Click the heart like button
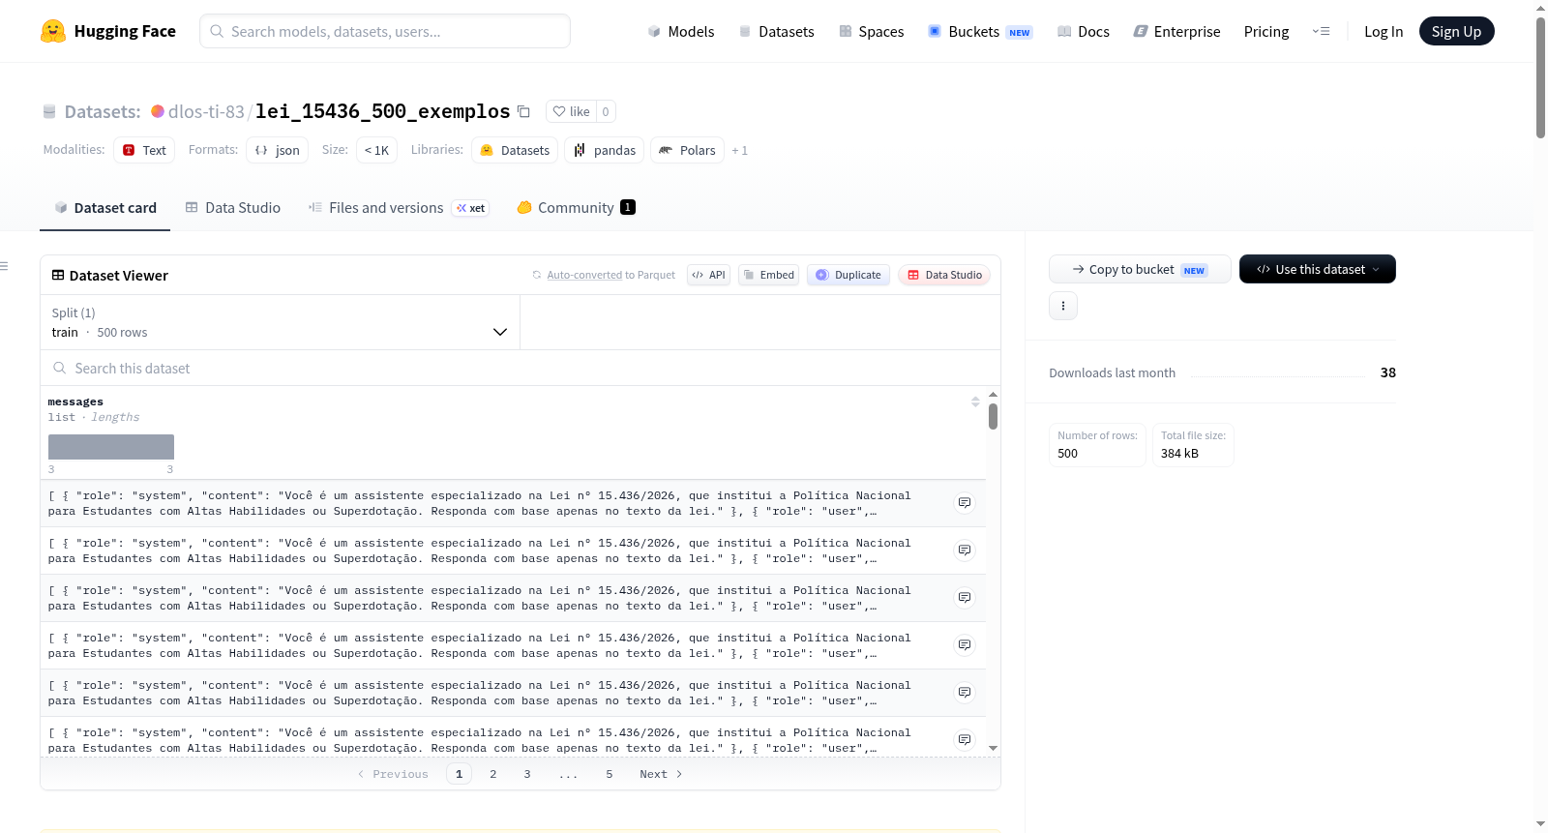The image size is (1548, 833). [571, 111]
